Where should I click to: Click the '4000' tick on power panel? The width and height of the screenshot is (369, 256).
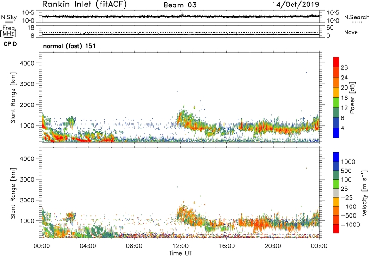click(27, 63)
